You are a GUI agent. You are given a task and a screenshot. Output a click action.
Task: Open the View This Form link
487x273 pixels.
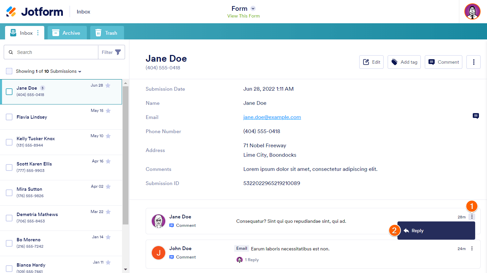click(244, 16)
